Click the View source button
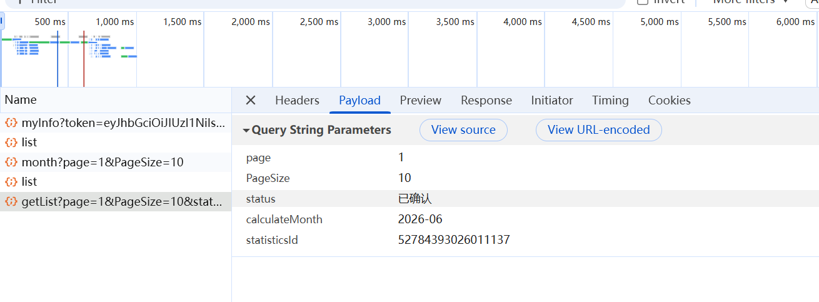Viewport: 819px width, 302px height. tap(463, 130)
